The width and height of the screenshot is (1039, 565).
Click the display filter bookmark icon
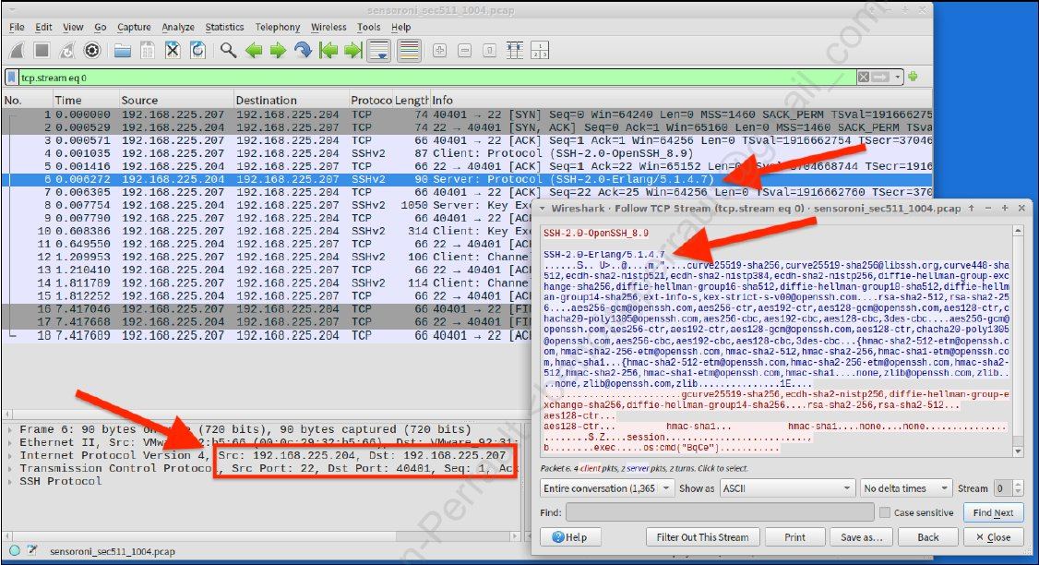(12, 78)
